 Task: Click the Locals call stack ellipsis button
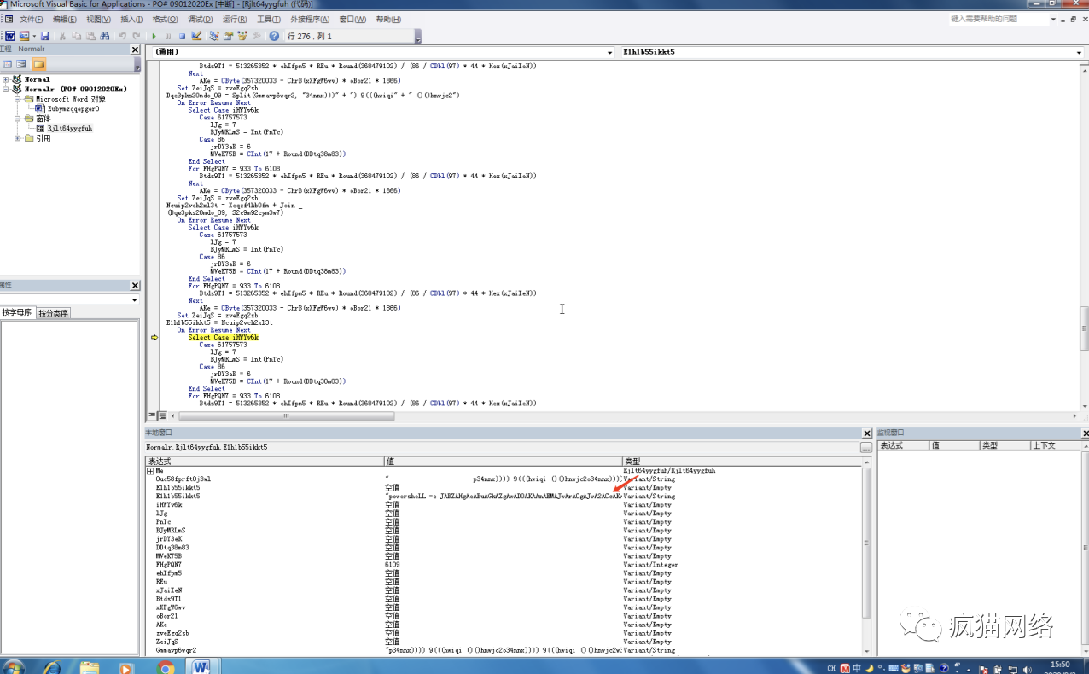point(866,448)
